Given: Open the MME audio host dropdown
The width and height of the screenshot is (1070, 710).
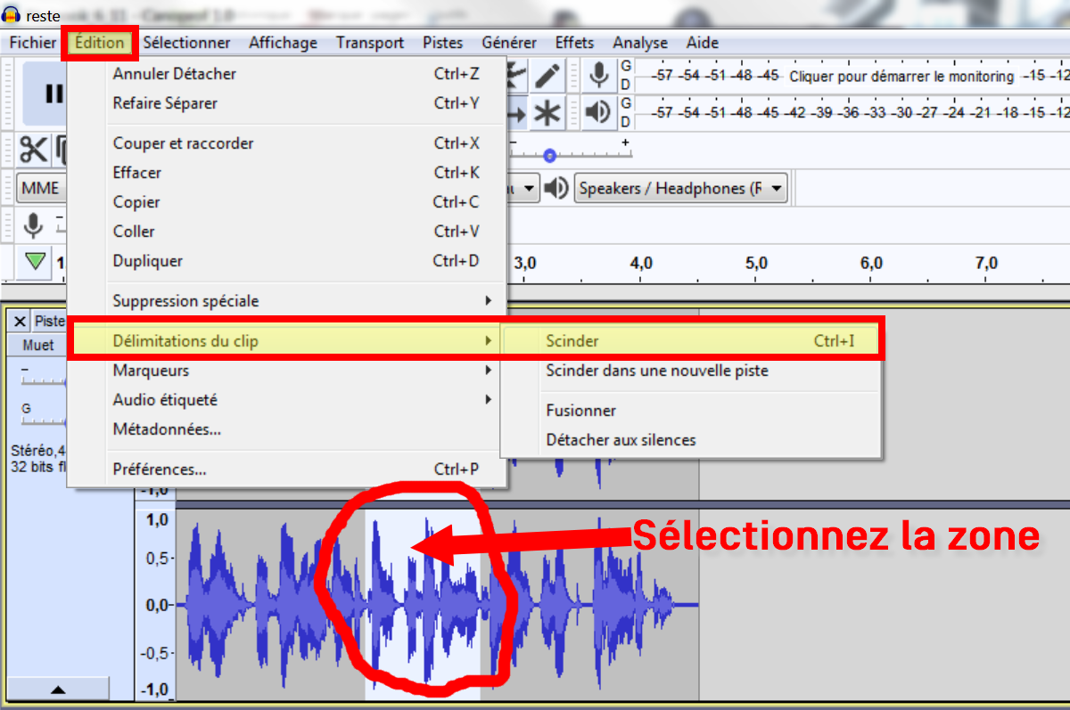Looking at the screenshot, I should 41,187.
